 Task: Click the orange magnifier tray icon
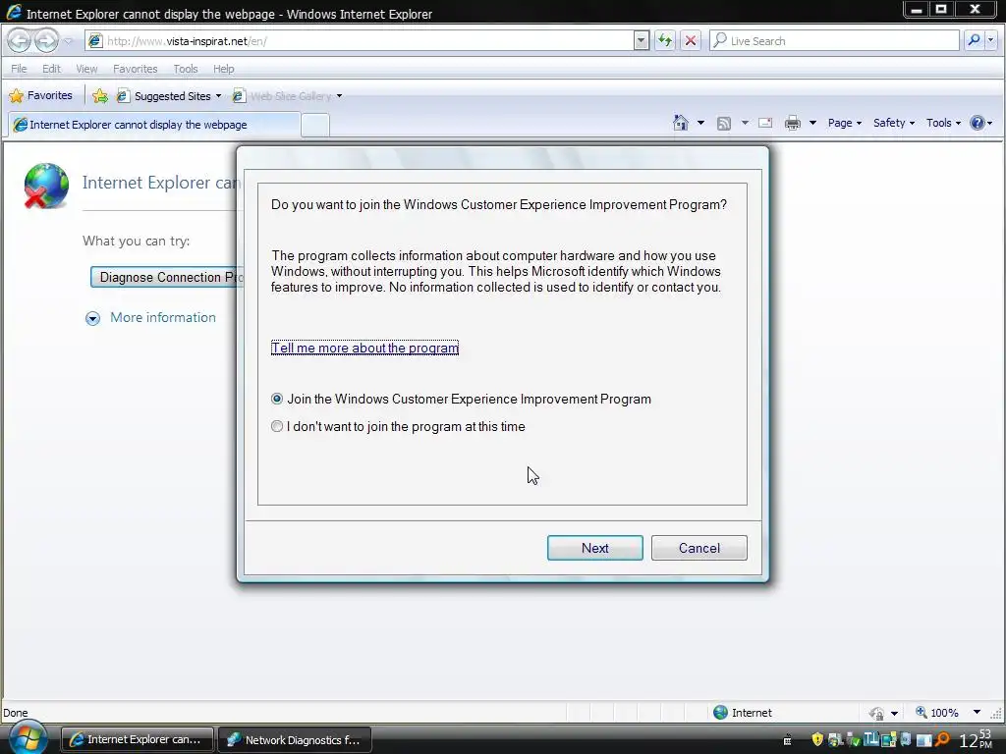click(942, 739)
